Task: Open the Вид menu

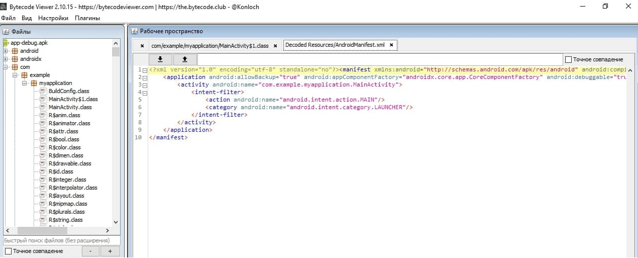Action: tap(27, 18)
